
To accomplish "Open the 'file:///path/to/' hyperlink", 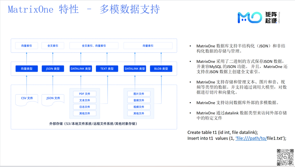I will (x=251, y=138).
